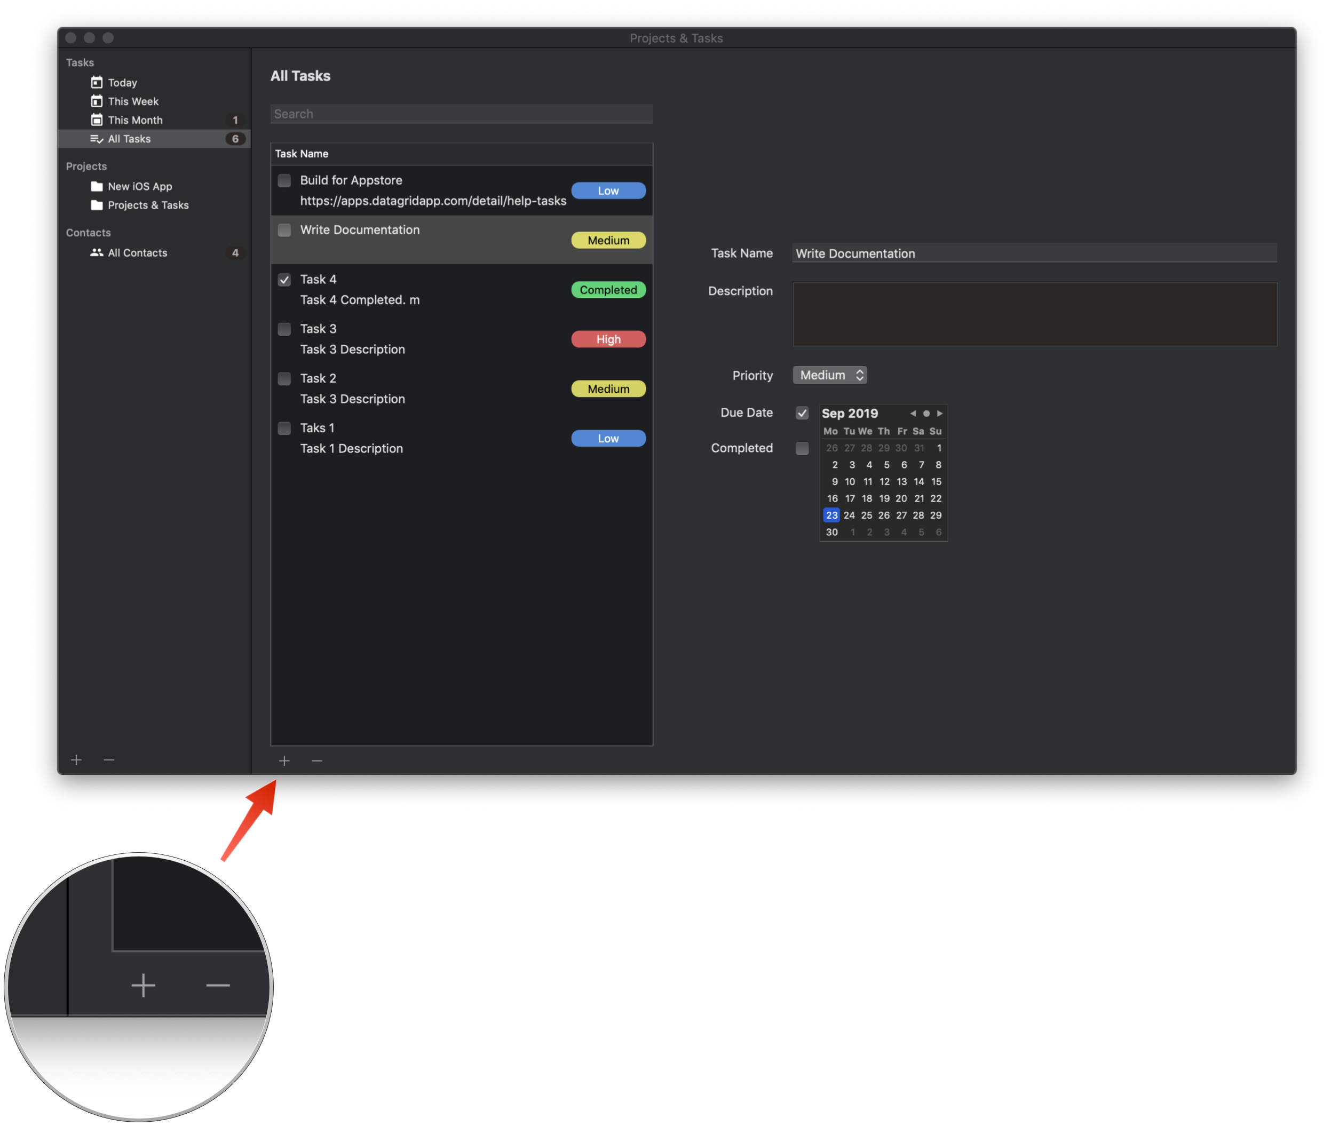Open the Priority dropdown

click(829, 375)
